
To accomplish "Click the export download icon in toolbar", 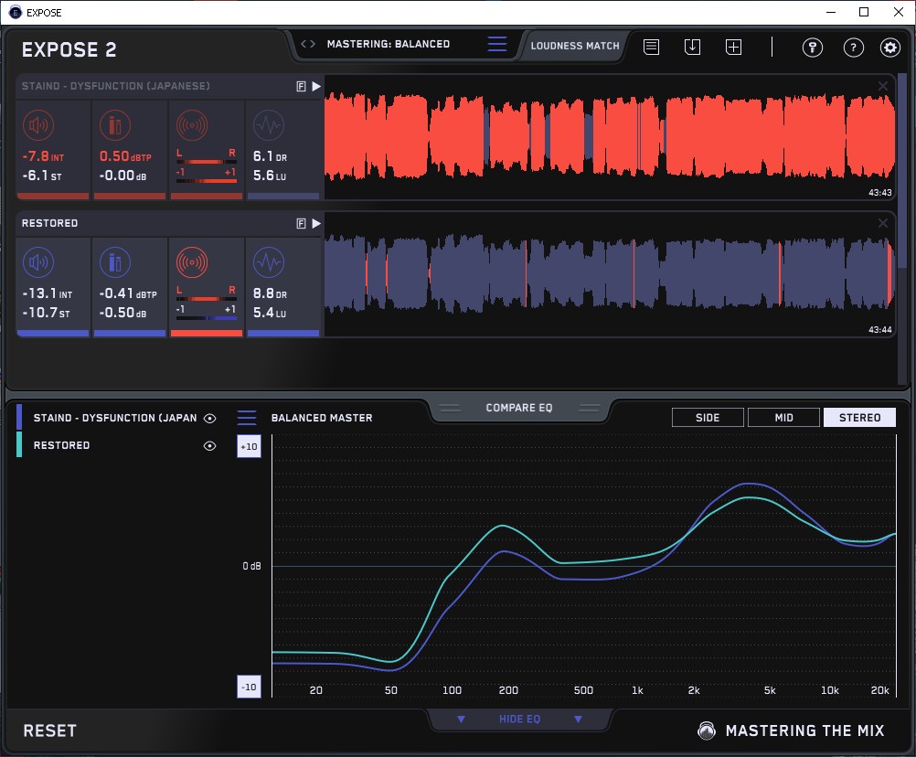I will (692, 47).
